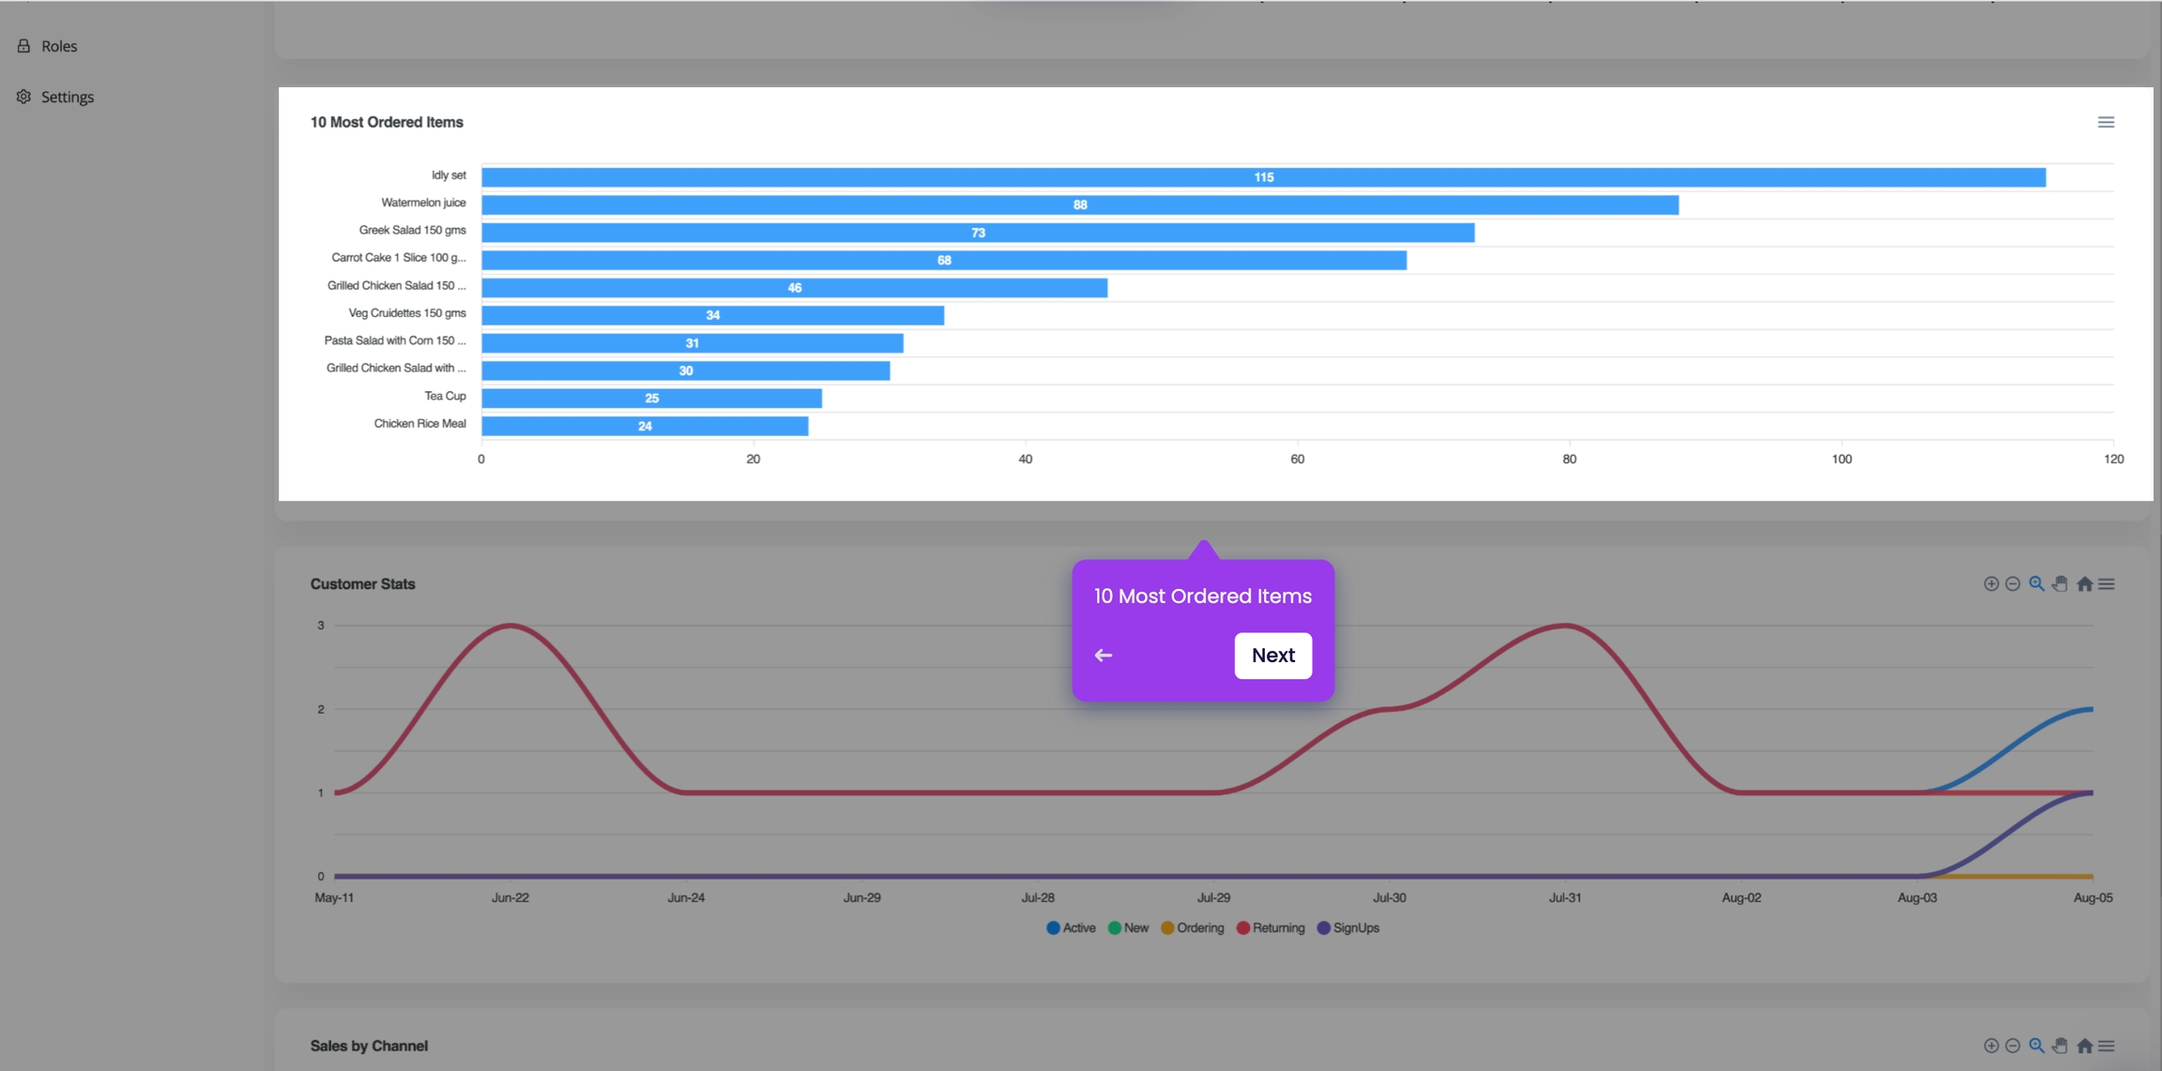
Task: Zoom in on the Sales by Channel chart
Action: tap(1990, 1046)
